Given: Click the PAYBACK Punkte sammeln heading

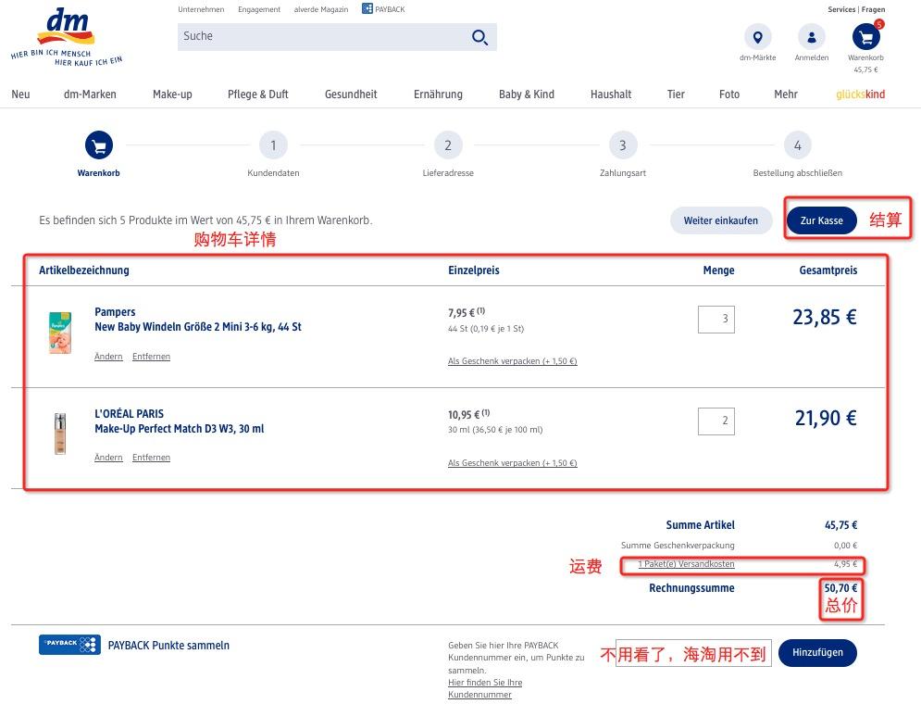Looking at the screenshot, I should coord(168,646).
